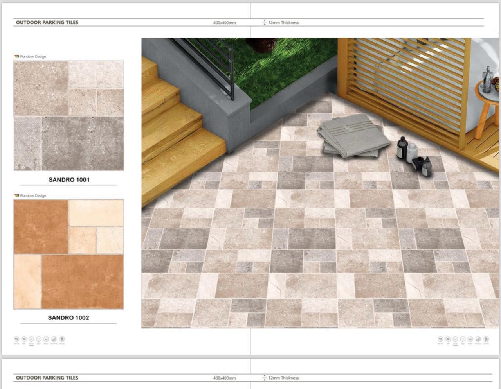Click the Random Design icon above Sandro 1001
Viewport: 501px width, 389px height.
click(17, 56)
